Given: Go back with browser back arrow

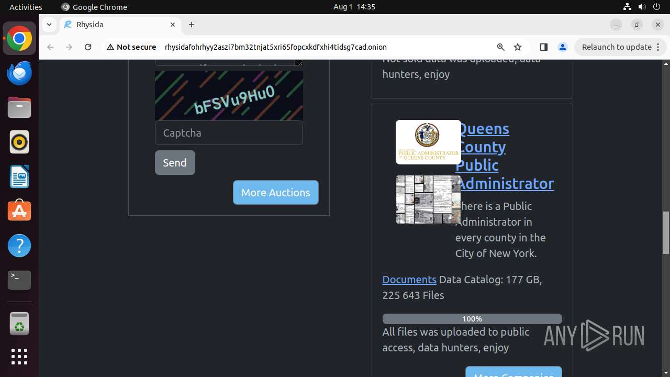Looking at the screenshot, I should tap(50, 47).
